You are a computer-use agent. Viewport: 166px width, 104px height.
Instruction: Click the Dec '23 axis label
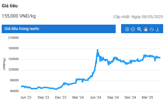pyautogui.click(x=61, y=97)
